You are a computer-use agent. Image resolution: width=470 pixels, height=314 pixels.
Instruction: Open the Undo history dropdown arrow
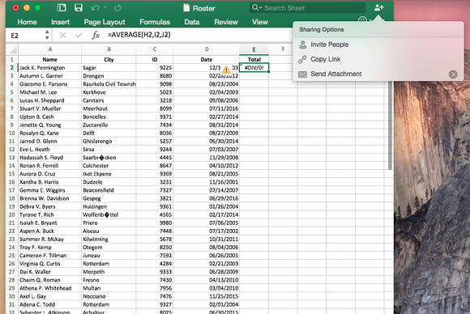(105, 7)
